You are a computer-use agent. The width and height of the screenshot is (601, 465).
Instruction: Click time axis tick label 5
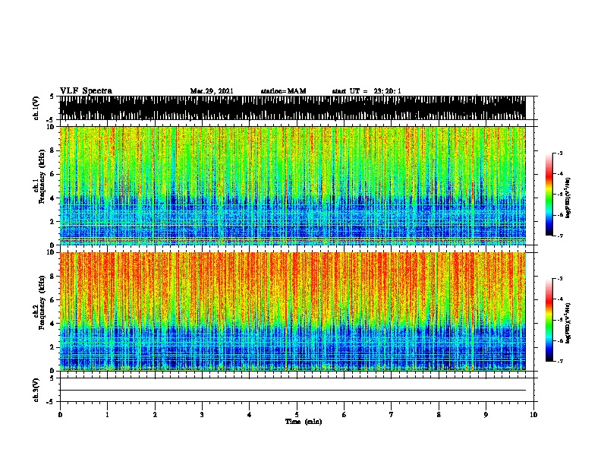[x=297, y=415]
